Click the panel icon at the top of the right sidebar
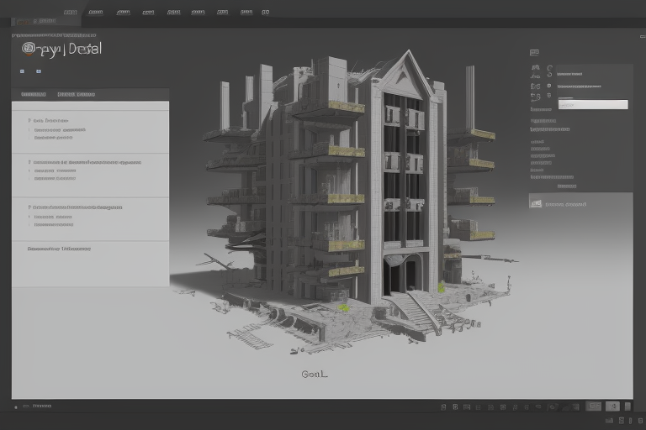646x430 pixels. [x=534, y=52]
